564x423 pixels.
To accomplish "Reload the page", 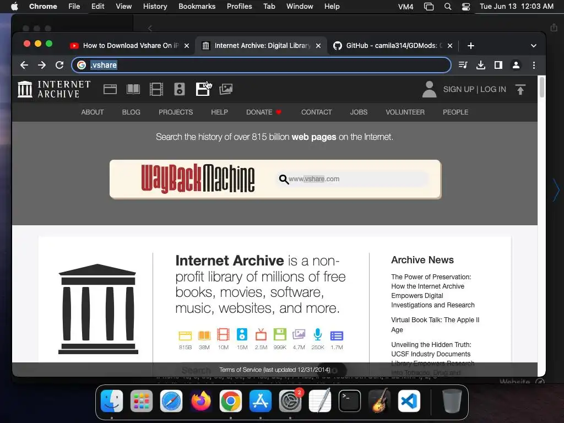I will click(59, 65).
